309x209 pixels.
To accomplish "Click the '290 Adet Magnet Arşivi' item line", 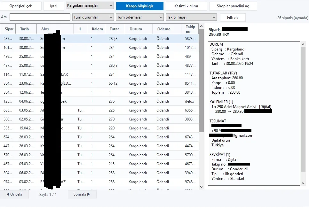I will (x=241, y=107).
